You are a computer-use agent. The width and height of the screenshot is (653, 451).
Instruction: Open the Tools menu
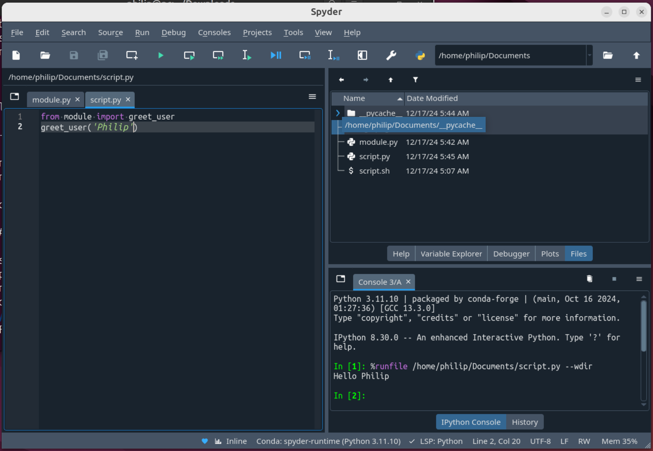(293, 33)
